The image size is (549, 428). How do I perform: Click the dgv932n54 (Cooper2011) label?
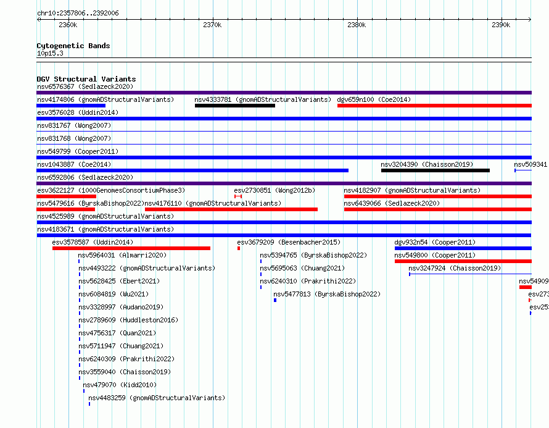pyautogui.click(x=435, y=242)
